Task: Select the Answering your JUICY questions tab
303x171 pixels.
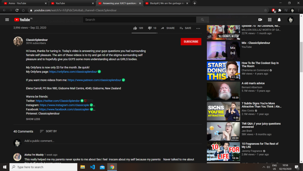Action: coord(119,3)
